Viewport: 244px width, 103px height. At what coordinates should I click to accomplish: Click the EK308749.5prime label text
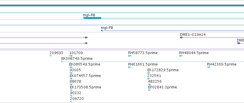point(77,59)
